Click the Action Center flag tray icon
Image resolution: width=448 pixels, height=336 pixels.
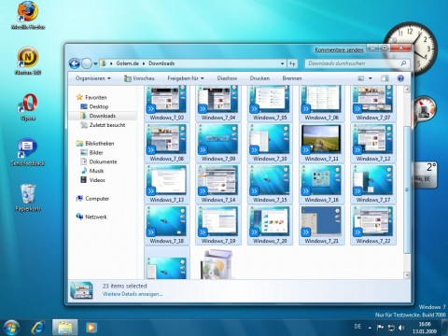[x=380, y=328]
